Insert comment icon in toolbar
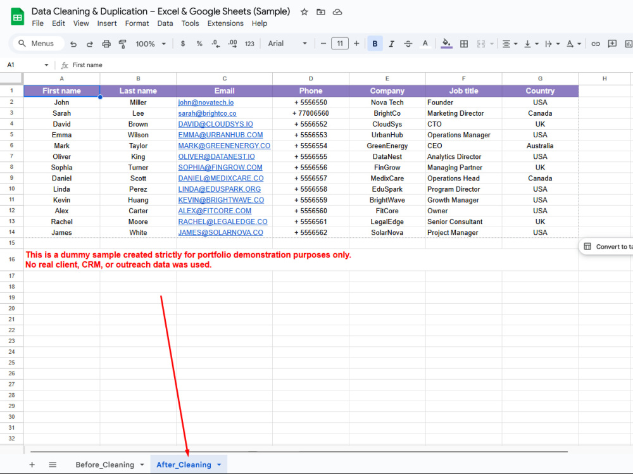633x474 pixels. 612,44
